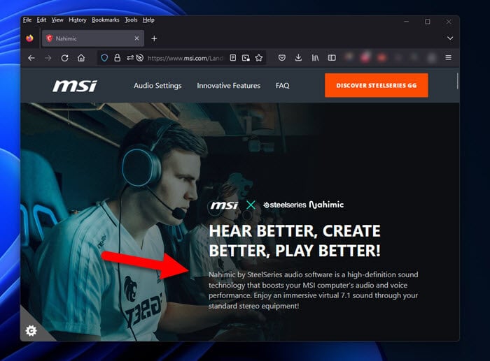
Task: Toggle reader view icon
Action: [x=233, y=58]
